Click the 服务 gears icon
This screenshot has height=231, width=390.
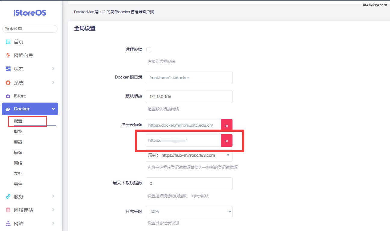(x=8, y=196)
